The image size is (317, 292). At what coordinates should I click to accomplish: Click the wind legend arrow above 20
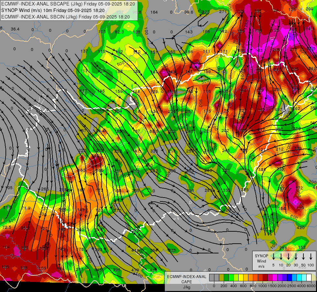pyautogui.click(x=288, y=256)
